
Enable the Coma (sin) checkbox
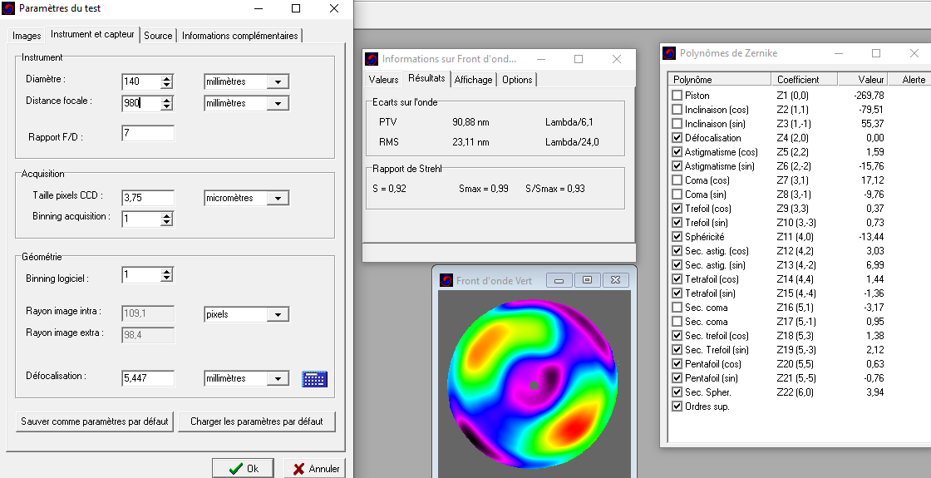[x=677, y=195]
